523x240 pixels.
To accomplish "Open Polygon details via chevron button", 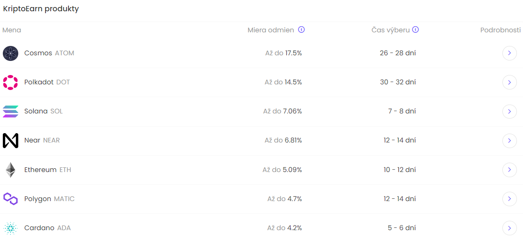I will [509, 199].
